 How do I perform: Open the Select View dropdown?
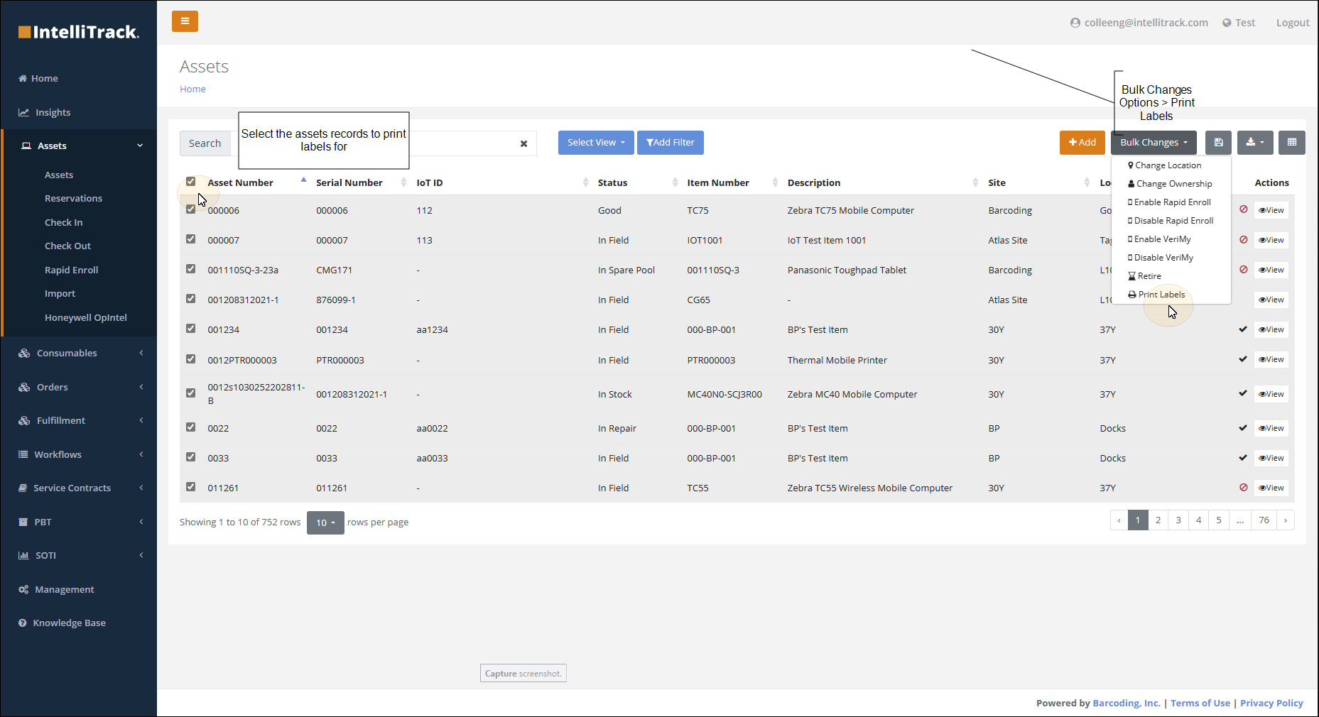click(596, 143)
